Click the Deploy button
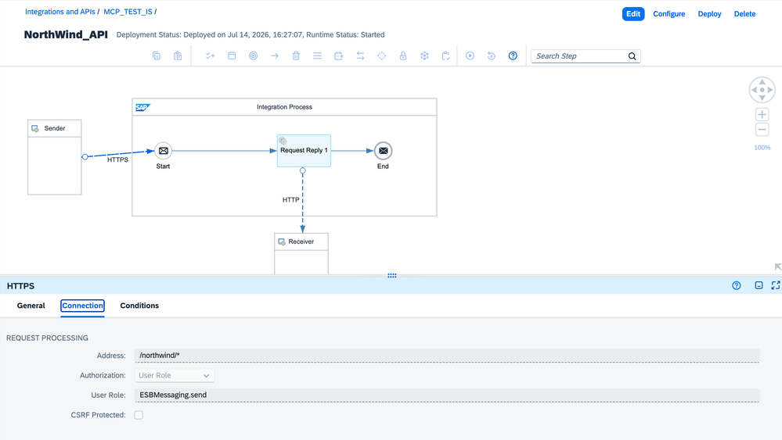Screen dimensions: 782x440 pos(710,14)
